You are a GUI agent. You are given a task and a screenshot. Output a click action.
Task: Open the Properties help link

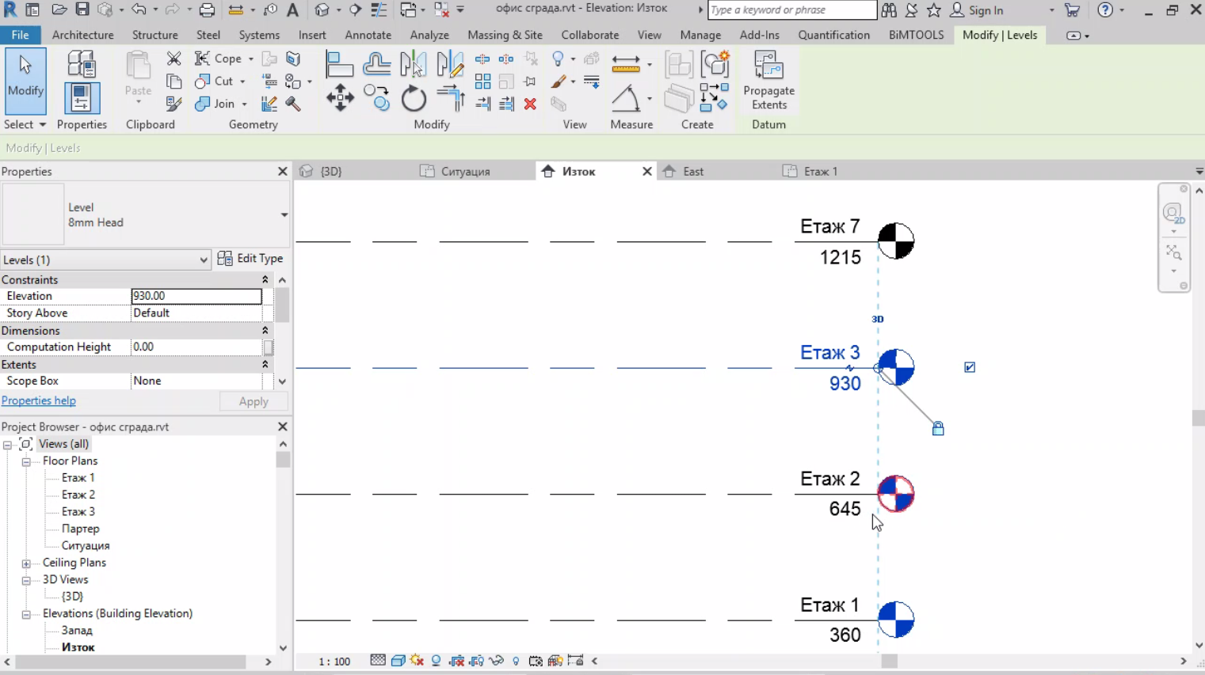pos(39,400)
